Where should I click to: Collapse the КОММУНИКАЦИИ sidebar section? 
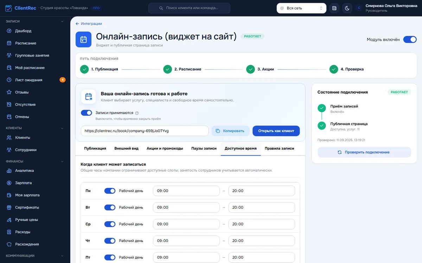[x=35, y=256]
